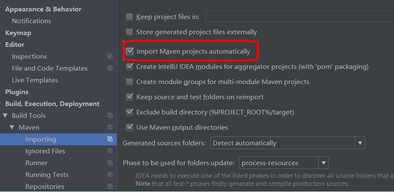The height and width of the screenshot is (193, 394).
Task: Open Running Tests settings page
Action: click(47, 175)
